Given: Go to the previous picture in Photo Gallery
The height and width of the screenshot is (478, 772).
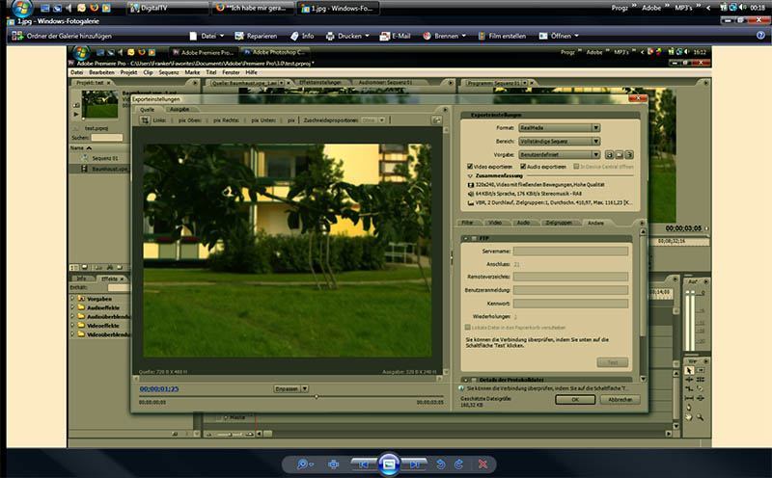Looking at the screenshot, I should tap(364, 465).
